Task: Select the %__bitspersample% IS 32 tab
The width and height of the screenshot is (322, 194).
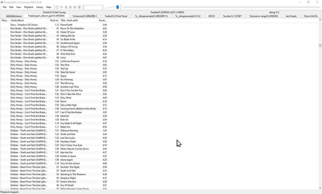Action: click(188, 16)
